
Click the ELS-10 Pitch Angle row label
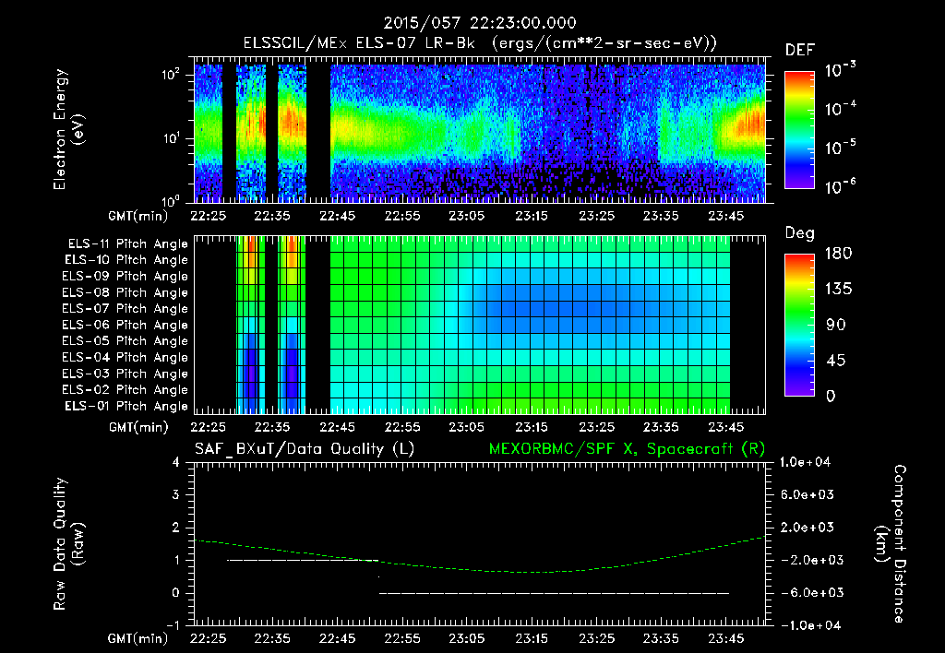pyautogui.click(x=126, y=260)
